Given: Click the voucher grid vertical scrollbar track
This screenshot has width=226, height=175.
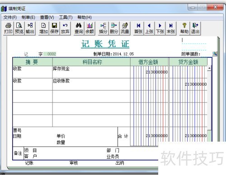Looking at the screenshot, I should (x=209, y=101).
